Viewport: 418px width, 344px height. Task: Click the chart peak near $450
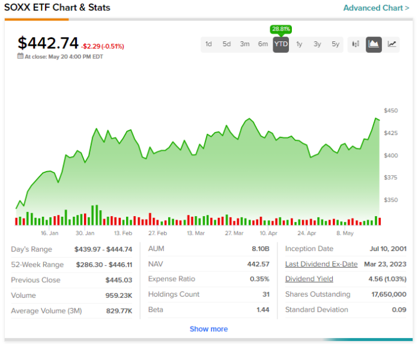point(376,118)
